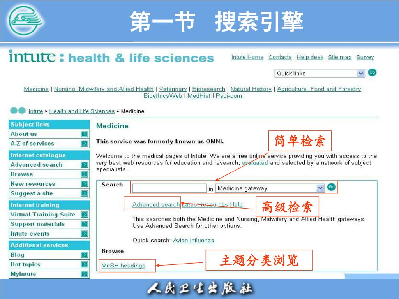Click Health and Life Sciences breadcrumb
Image resolution: width=399 pixels, height=299 pixels.
pos(82,111)
